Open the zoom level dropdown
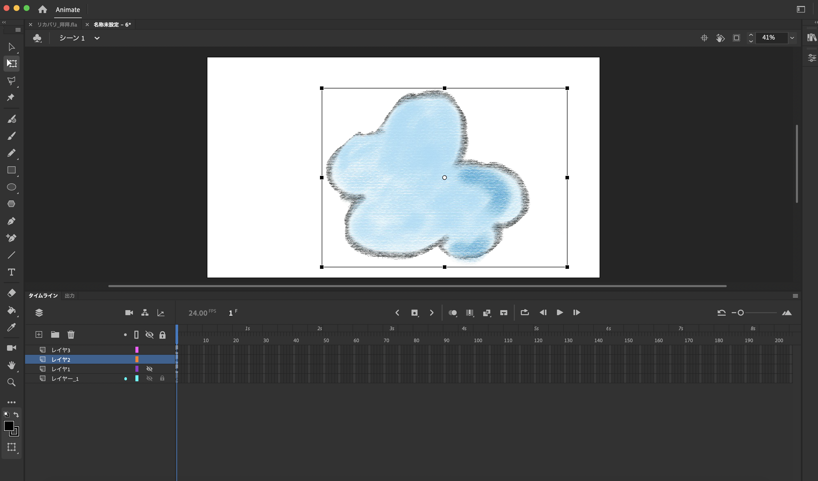The width and height of the screenshot is (818, 481). point(792,38)
